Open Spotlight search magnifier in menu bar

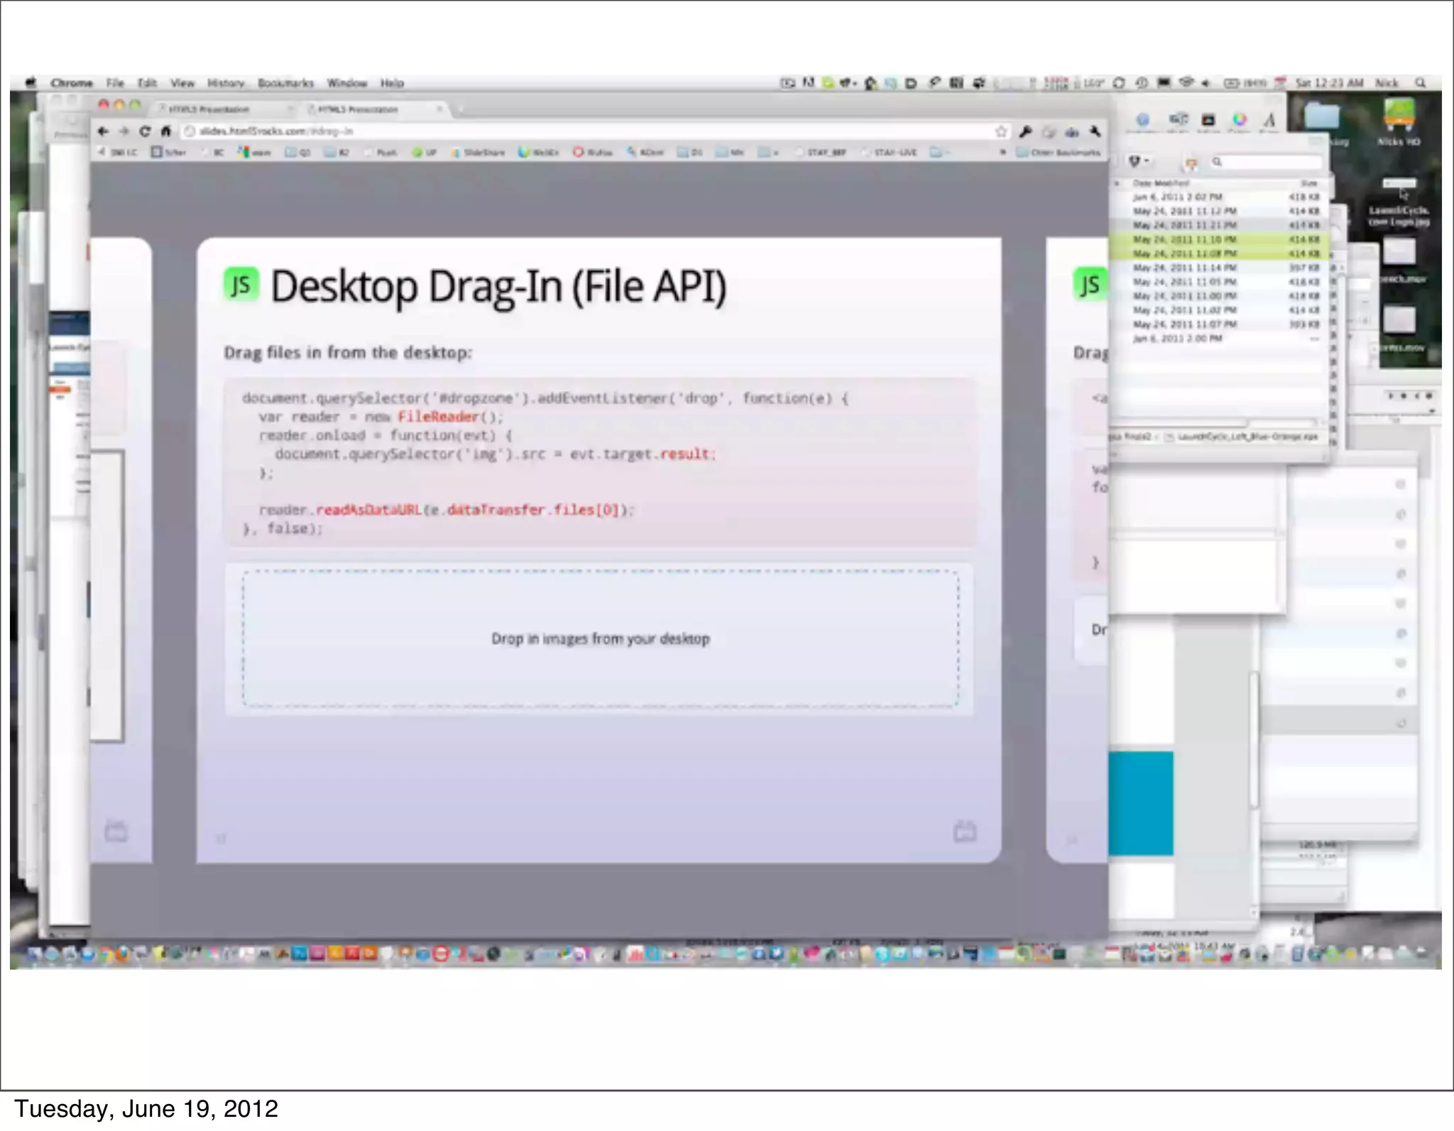tap(1421, 83)
